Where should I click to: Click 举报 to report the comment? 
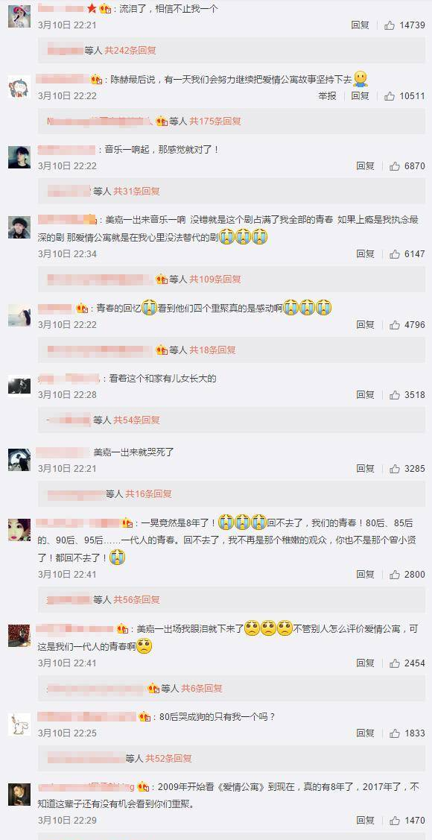(328, 96)
